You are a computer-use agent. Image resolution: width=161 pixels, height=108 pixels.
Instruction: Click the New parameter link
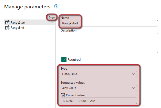click(52, 17)
